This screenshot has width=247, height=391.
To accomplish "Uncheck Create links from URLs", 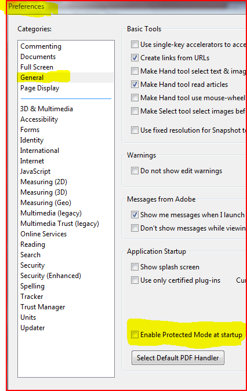I will pos(135,58).
